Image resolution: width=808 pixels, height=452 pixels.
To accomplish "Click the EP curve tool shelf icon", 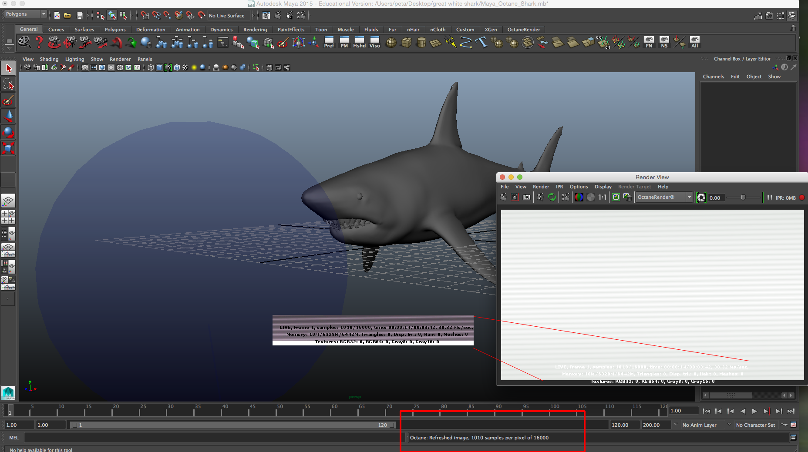I will point(466,42).
